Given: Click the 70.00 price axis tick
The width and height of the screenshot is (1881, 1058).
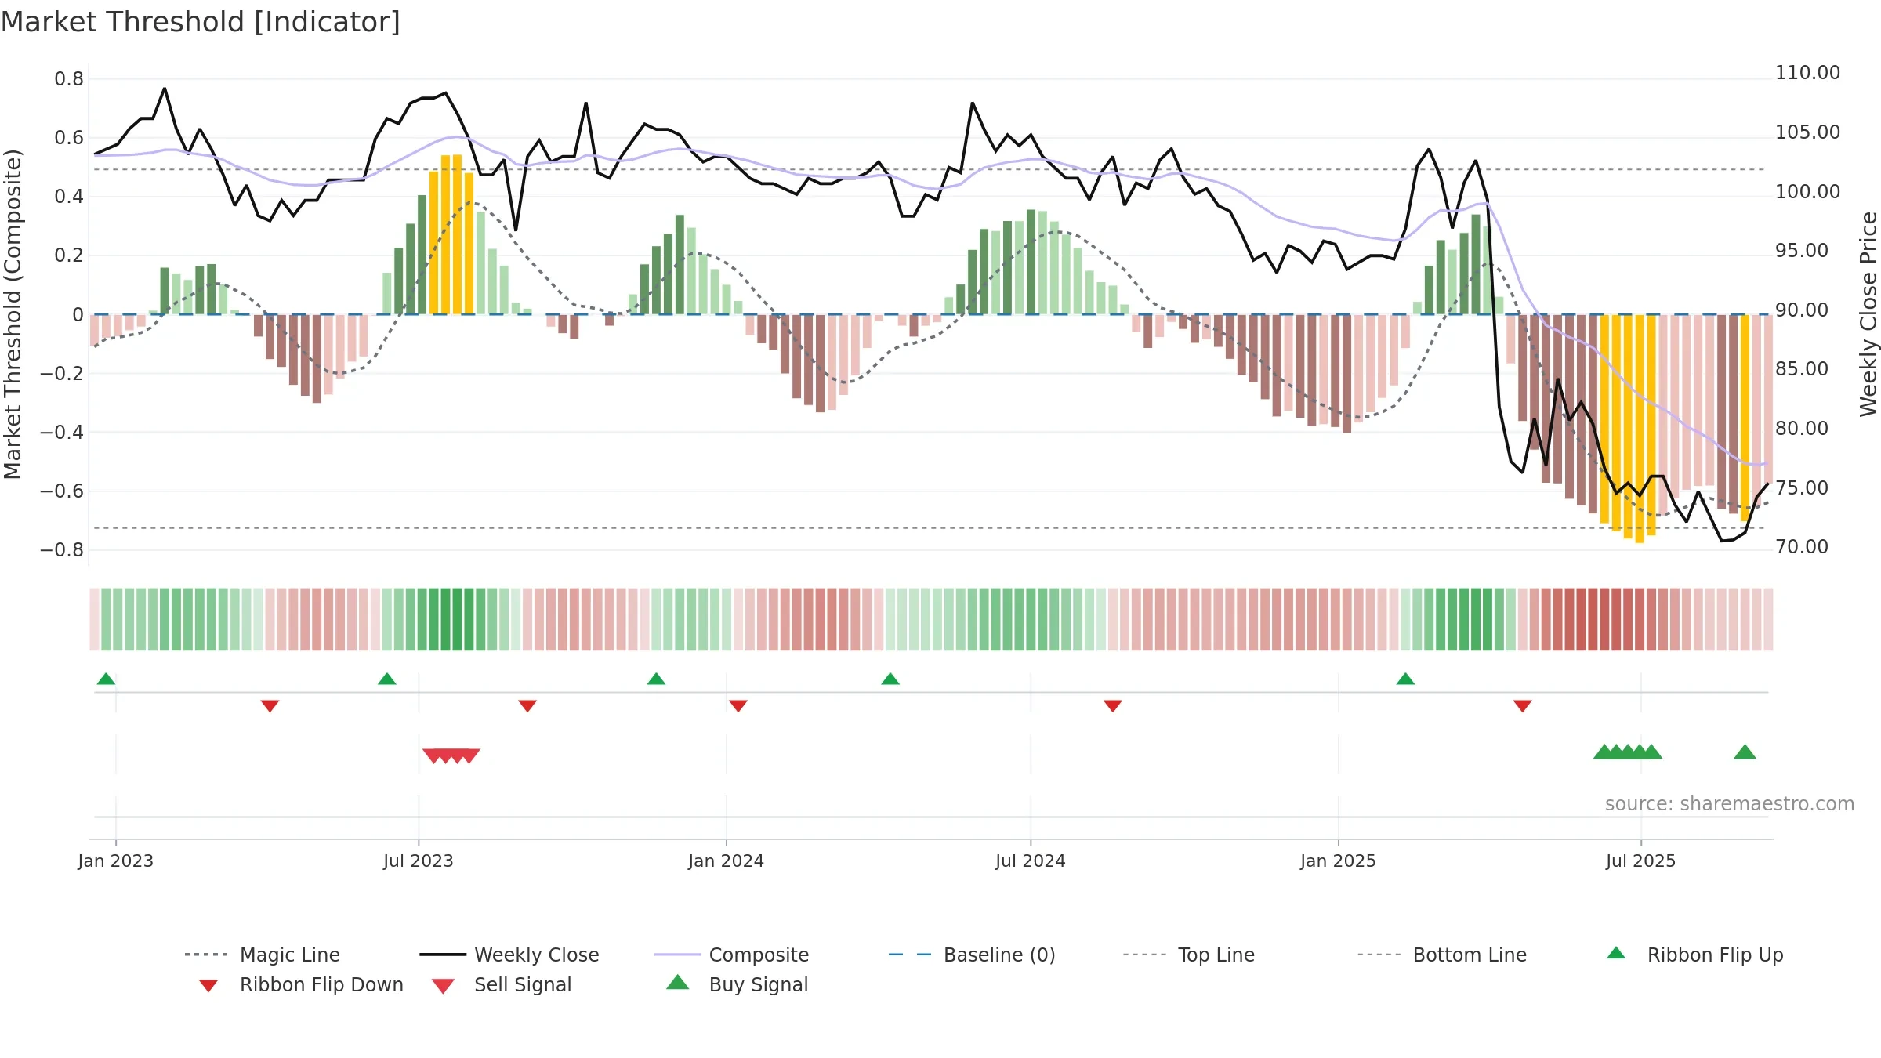Looking at the screenshot, I should coord(1802,547).
